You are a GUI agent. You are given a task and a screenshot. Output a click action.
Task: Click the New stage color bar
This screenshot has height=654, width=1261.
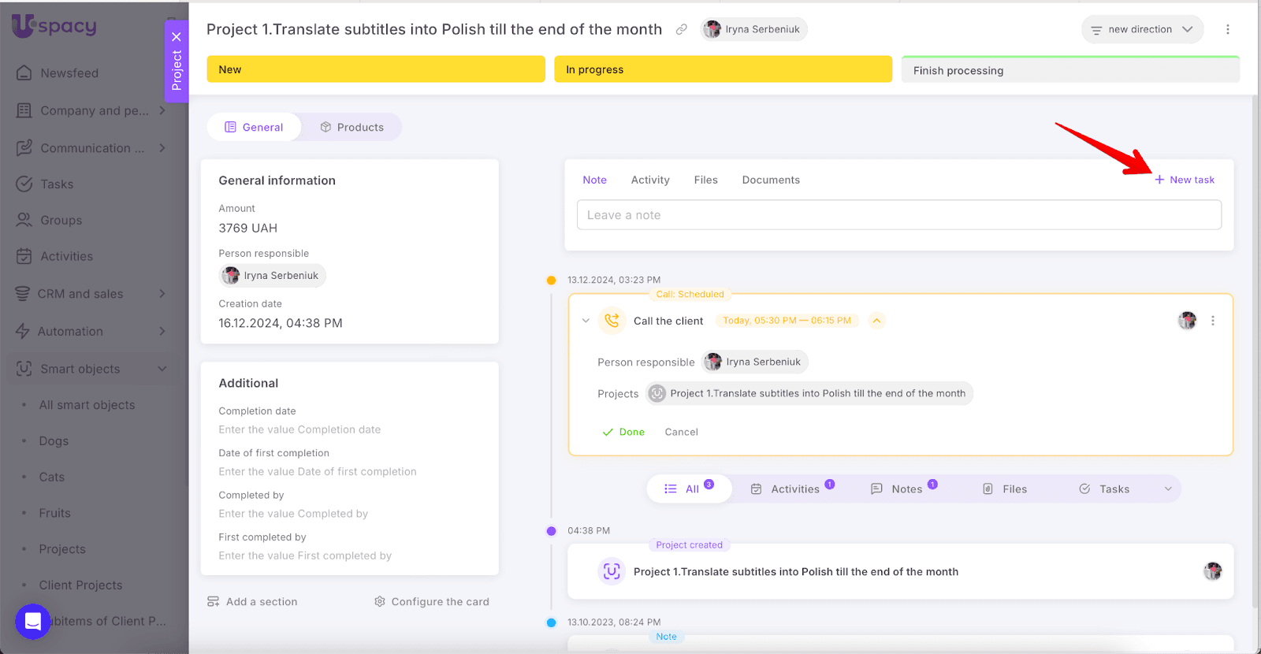375,69
